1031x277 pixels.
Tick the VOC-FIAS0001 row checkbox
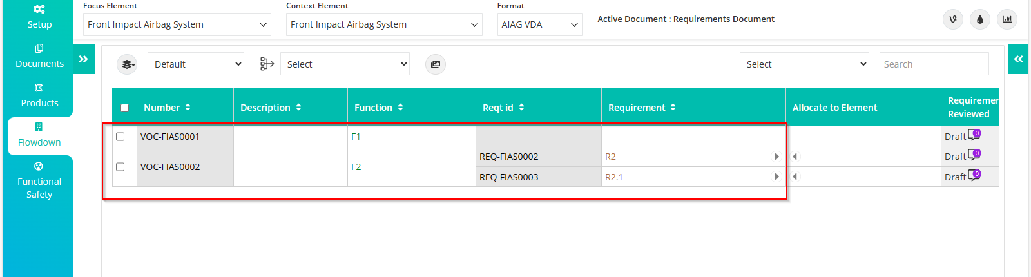point(120,137)
